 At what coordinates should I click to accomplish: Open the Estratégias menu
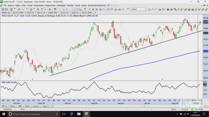(x=61, y=6)
